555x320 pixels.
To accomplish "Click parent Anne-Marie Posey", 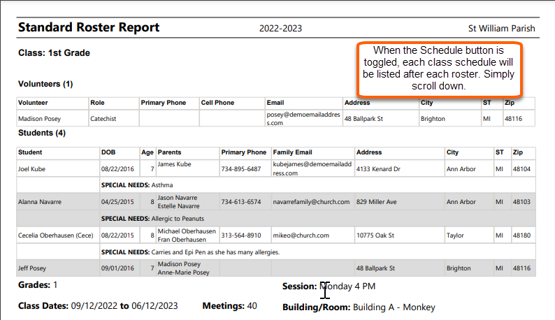I will click(x=183, y=272).
